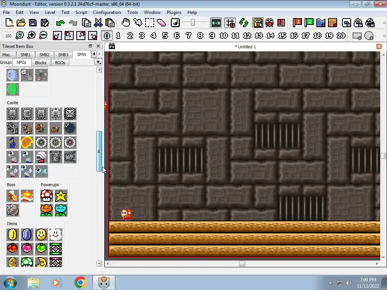
Task: Choose the pointing-hand selection tool
Action: point(138,23)
